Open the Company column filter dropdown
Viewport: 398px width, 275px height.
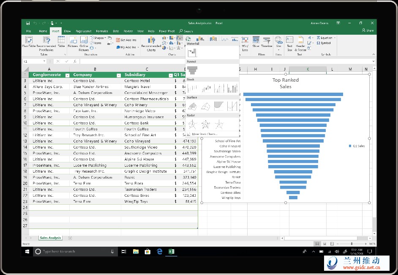pos(118,75)
